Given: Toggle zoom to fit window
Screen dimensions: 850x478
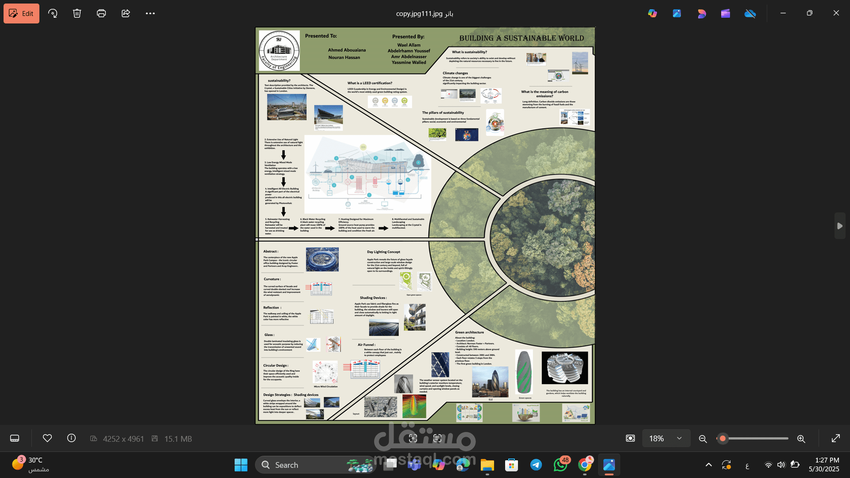Looking at the screenshot, I should coord(630,438).
